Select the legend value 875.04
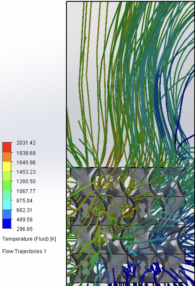The image size is (195, 286). [25, 201]
